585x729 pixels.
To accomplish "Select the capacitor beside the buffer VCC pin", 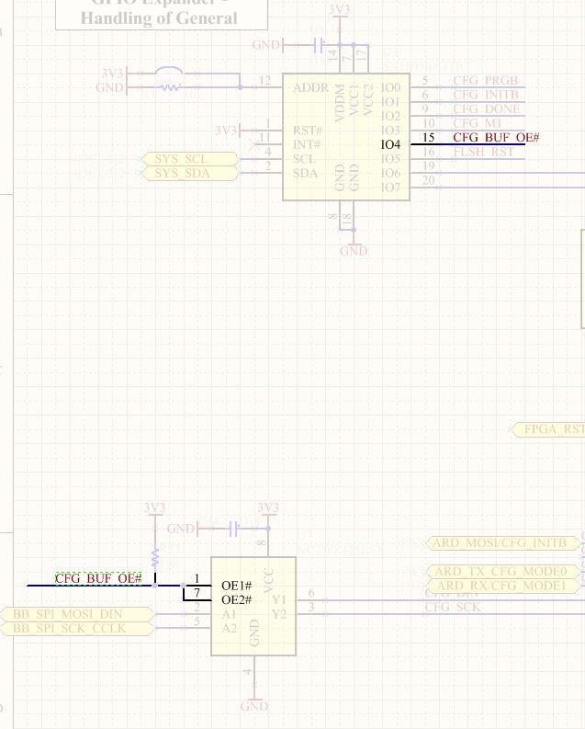I will [x=234, y=529].
